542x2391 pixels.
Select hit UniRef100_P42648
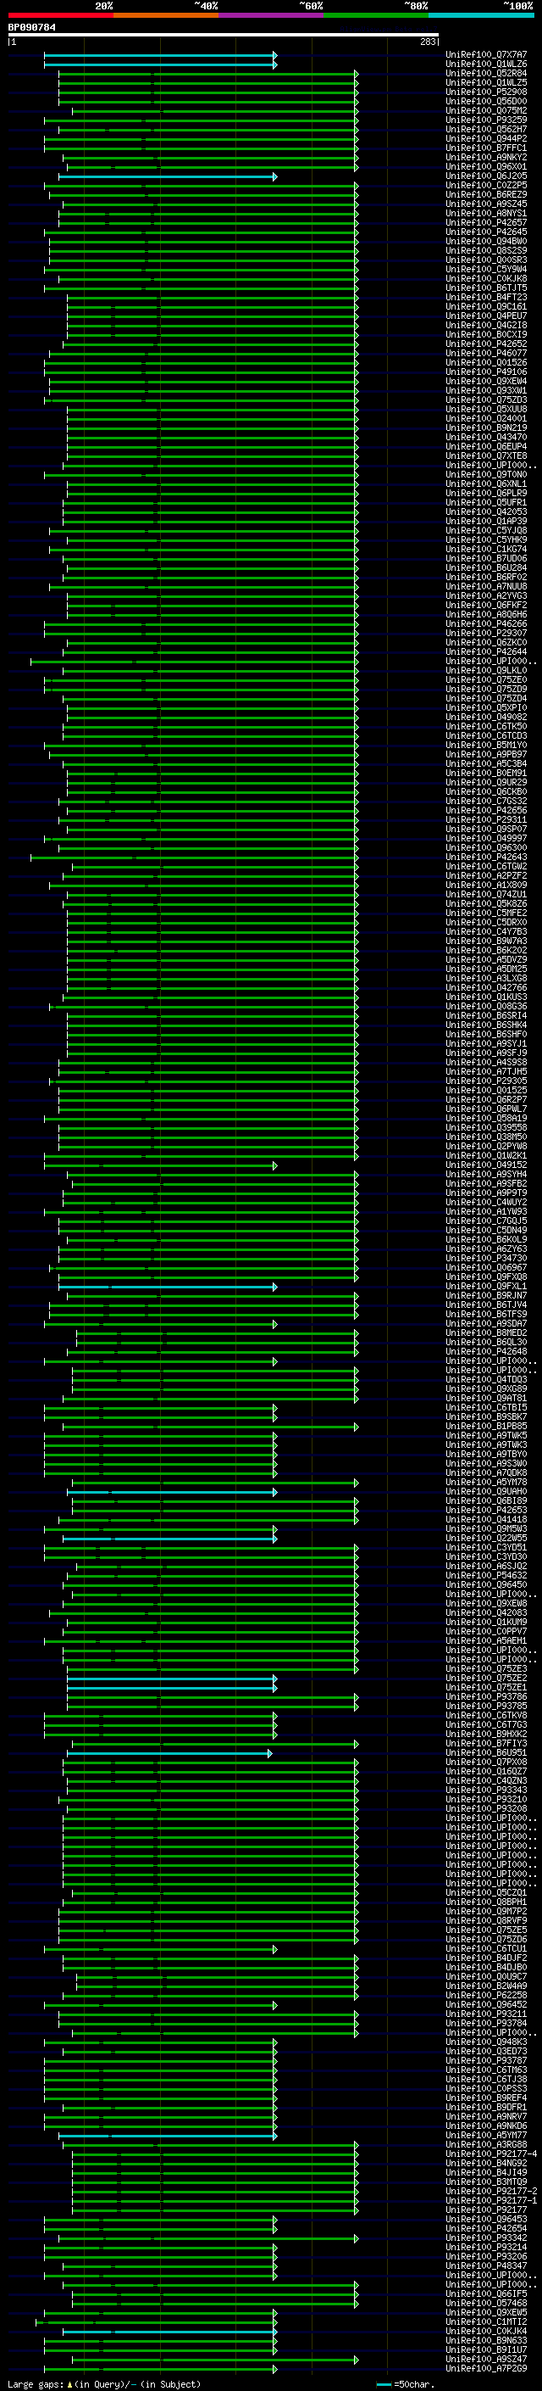tap(486, 1351)
